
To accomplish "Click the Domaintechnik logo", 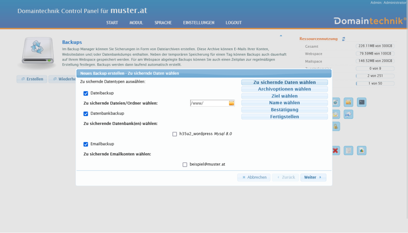I will pyautogui.click(x=368, y=21).
